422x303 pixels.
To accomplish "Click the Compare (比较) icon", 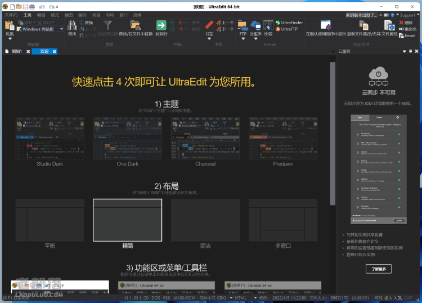I will 268,25.
